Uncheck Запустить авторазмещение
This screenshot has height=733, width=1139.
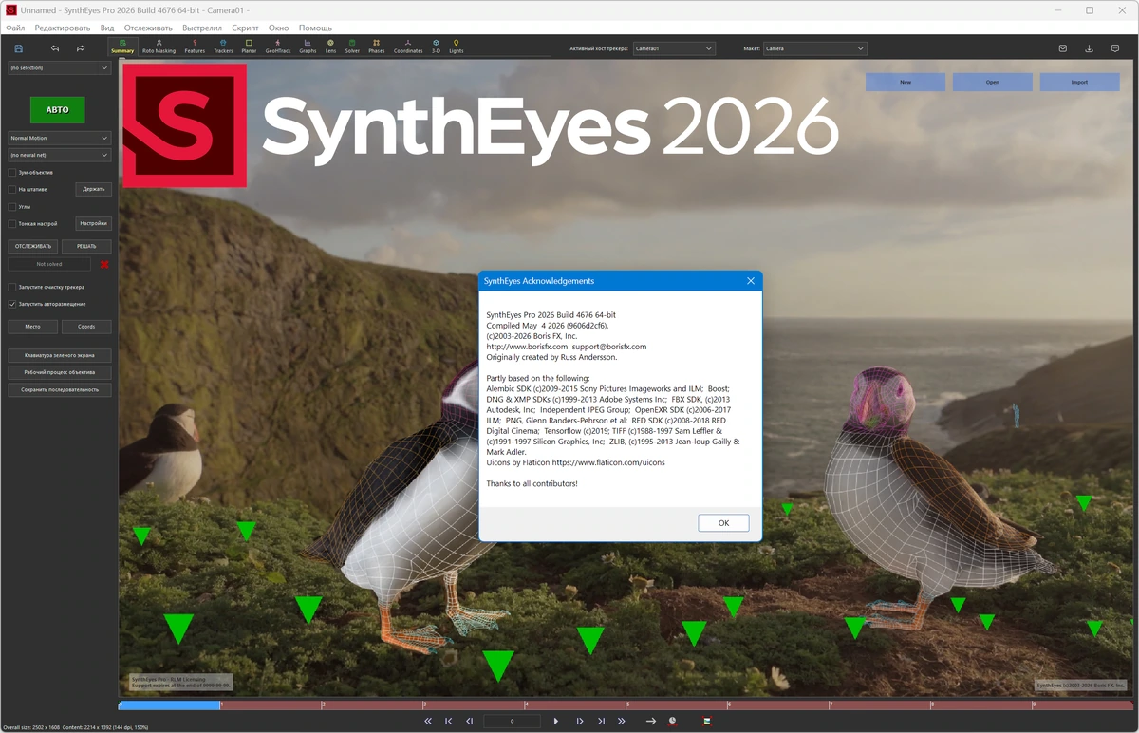coord(12,304)
